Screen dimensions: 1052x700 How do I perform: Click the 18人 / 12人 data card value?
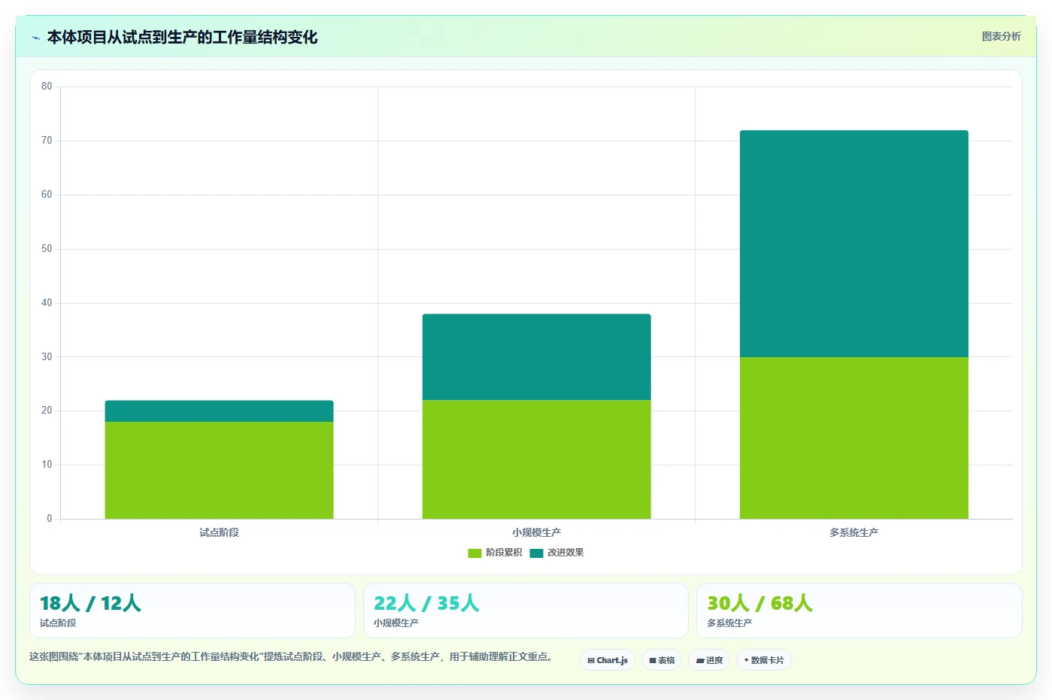tap(90, 603)
